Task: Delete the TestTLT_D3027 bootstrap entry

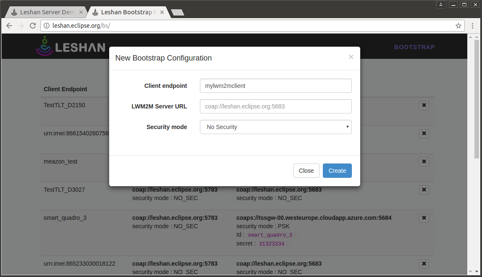Action: (x=424, y=190)
